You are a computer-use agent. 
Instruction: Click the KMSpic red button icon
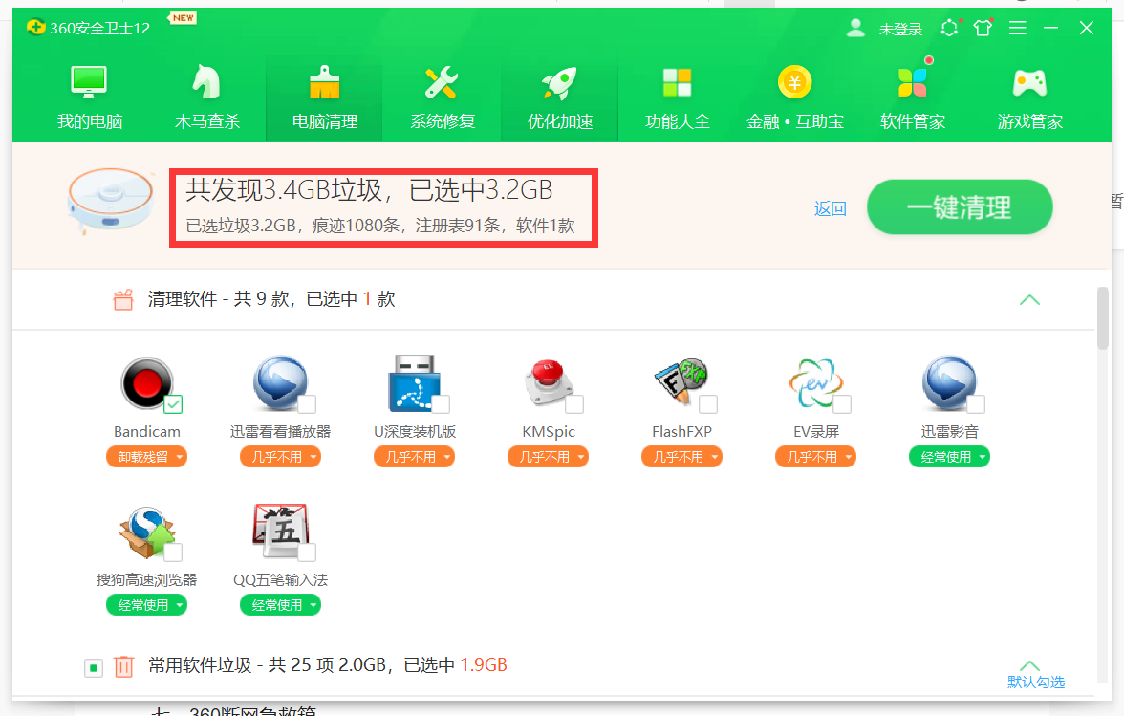[549, 382]
